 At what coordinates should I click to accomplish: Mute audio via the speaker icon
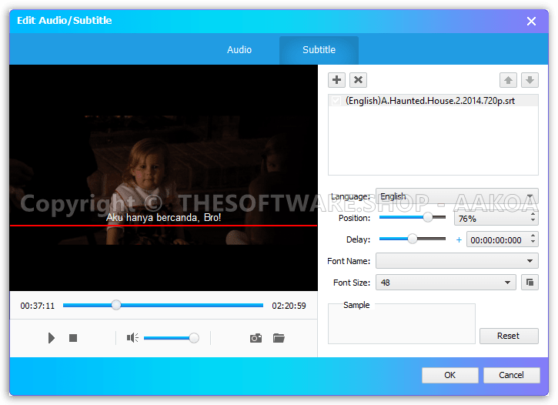[132, 338]
